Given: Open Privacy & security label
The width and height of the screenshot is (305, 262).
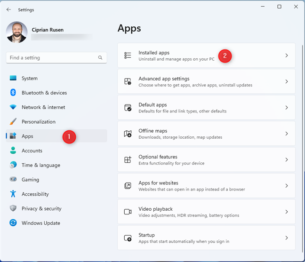Looking at the screenshot, I should [41, 208].
